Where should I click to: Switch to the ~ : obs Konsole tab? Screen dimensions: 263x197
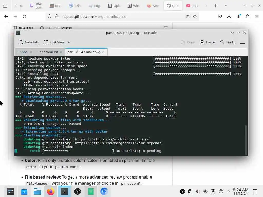click(23, 52)
